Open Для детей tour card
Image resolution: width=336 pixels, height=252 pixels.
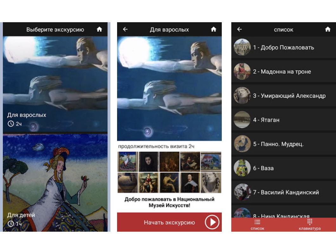(55, 183)
